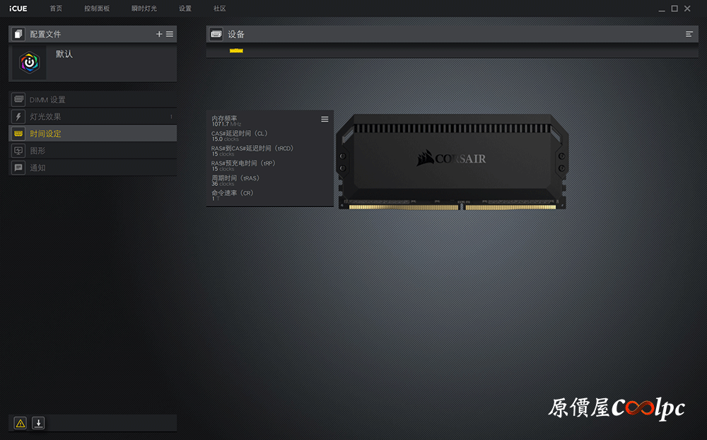Open the 设置 settings tab
The image size is (707, 440).
tap(185, 8)
